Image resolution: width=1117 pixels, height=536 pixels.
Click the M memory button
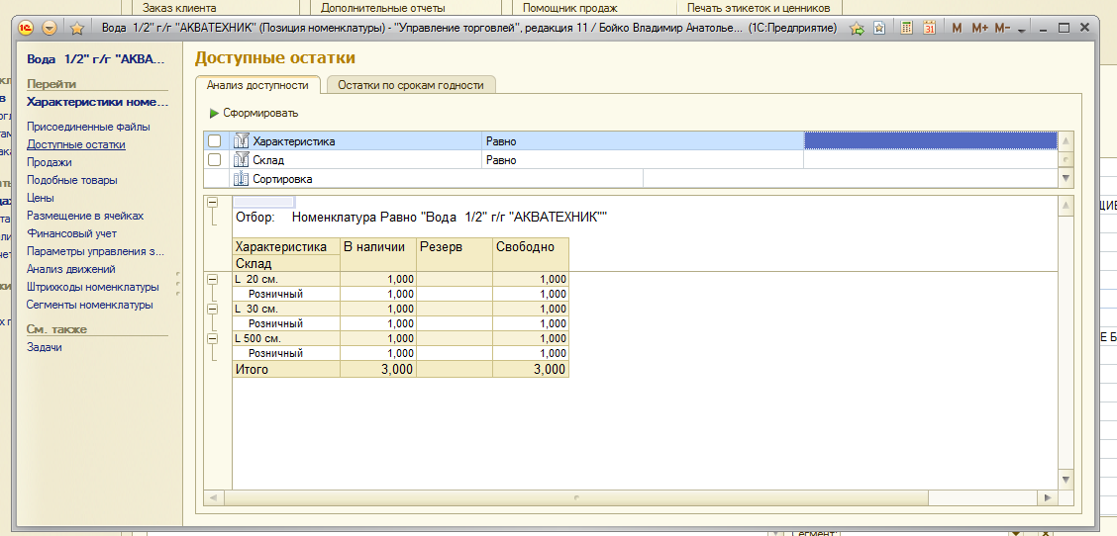957,29
